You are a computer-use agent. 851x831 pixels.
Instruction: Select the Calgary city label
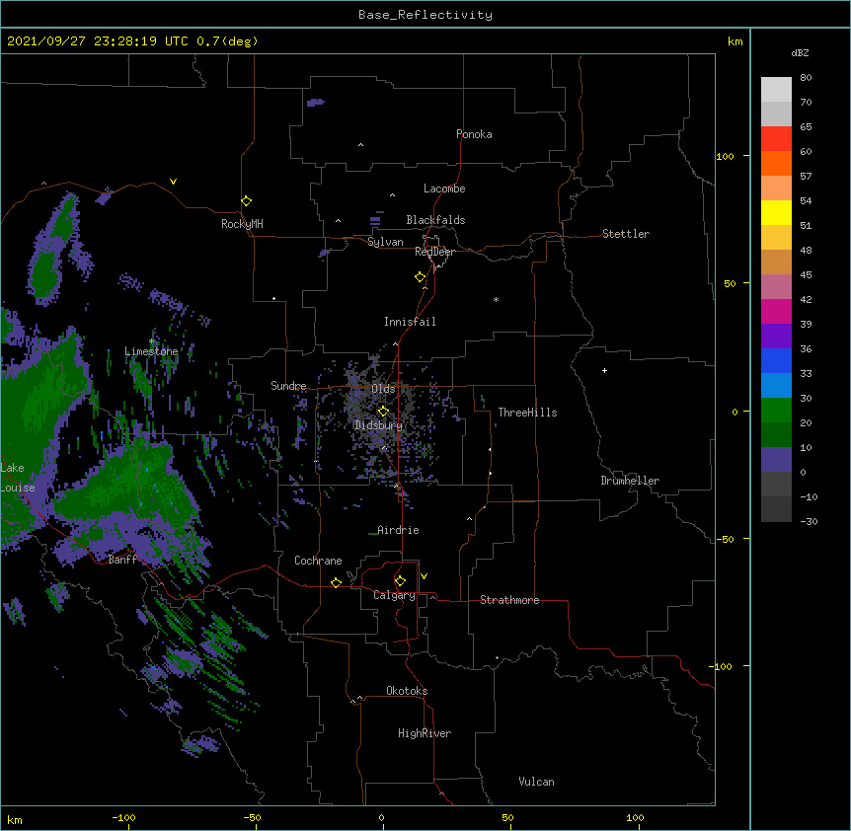(394, 595)
